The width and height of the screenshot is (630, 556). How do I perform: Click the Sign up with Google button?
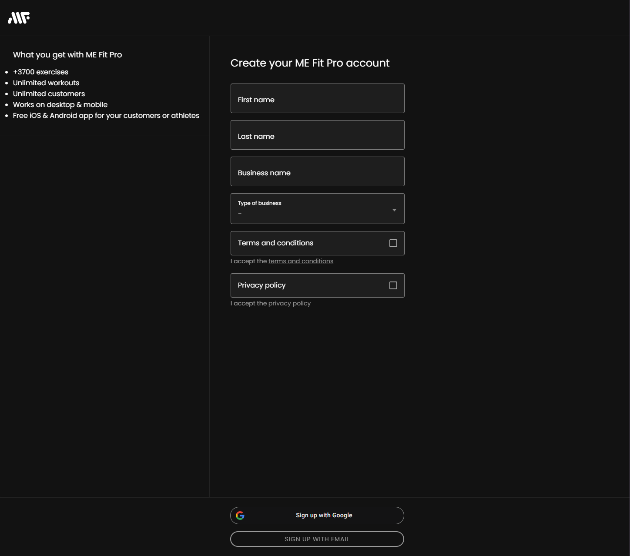(317, 515)
